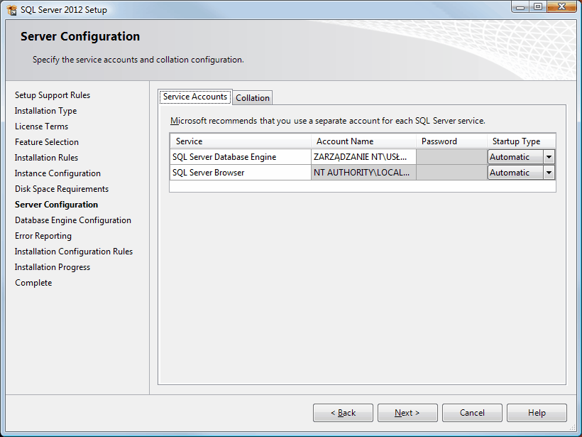Click the Startup Type column header

[521, 141]
